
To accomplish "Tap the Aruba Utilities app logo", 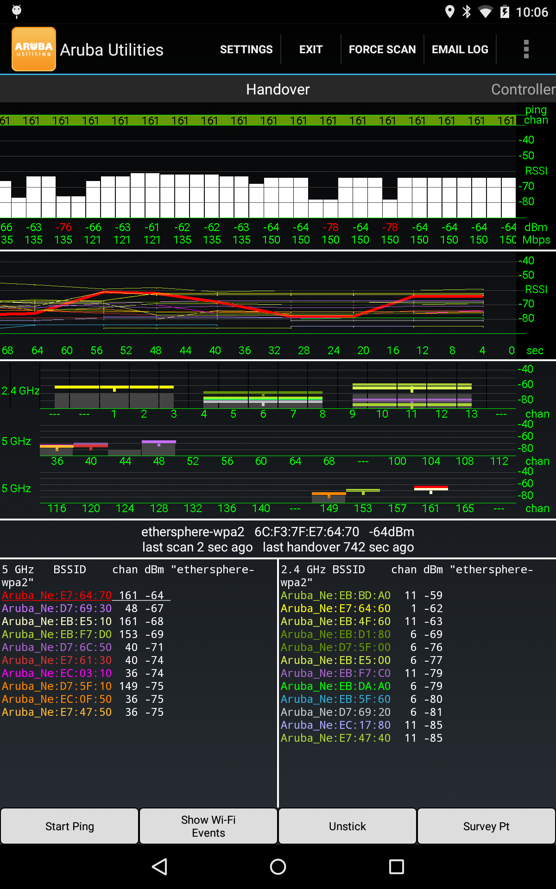I will click(34, 49).
